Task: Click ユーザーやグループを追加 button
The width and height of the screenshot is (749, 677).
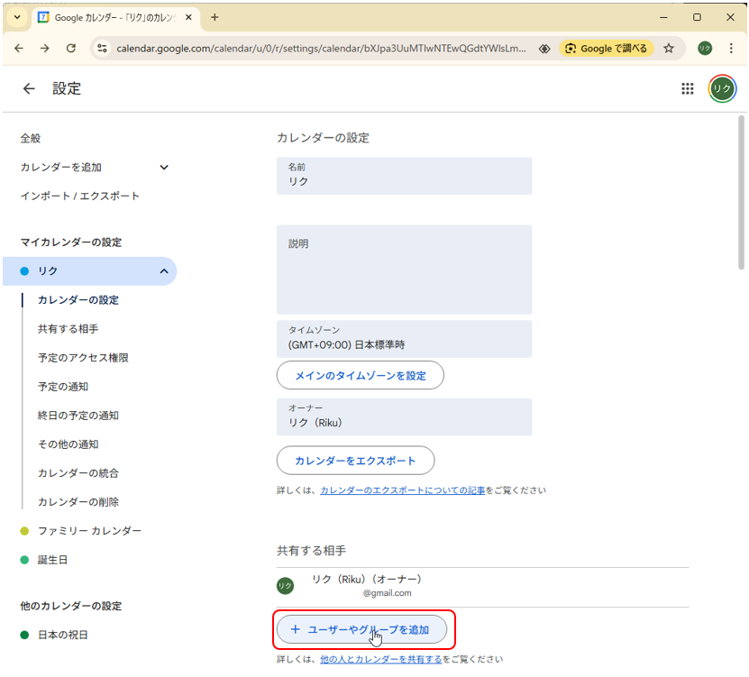Action: pyautogui.click(x=361, y=629)
